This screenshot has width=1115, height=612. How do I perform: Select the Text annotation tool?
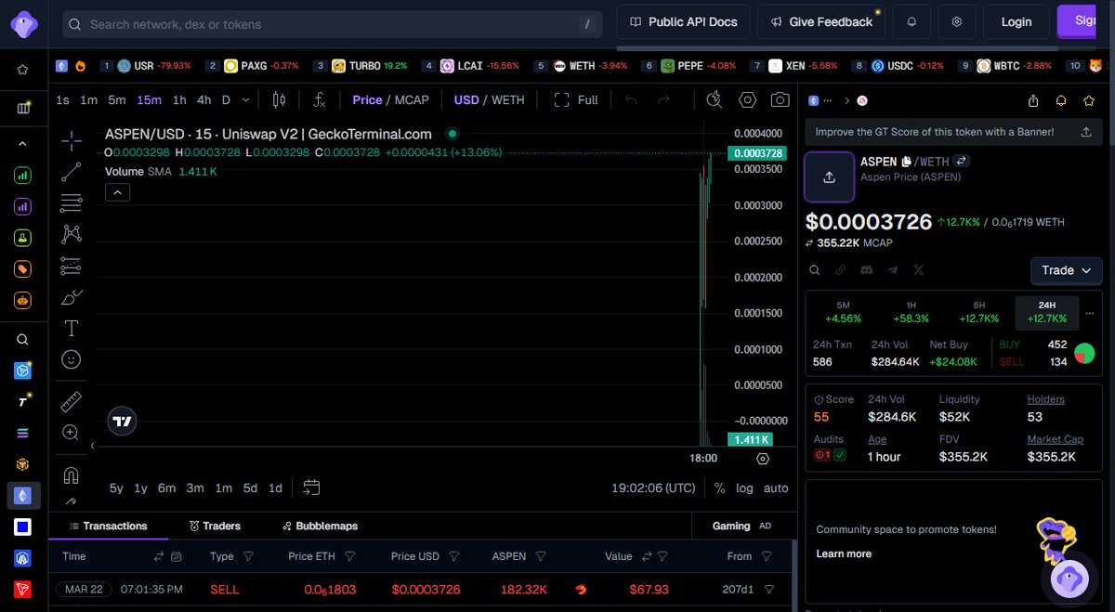pyautogui.click(x=72, y=328)
